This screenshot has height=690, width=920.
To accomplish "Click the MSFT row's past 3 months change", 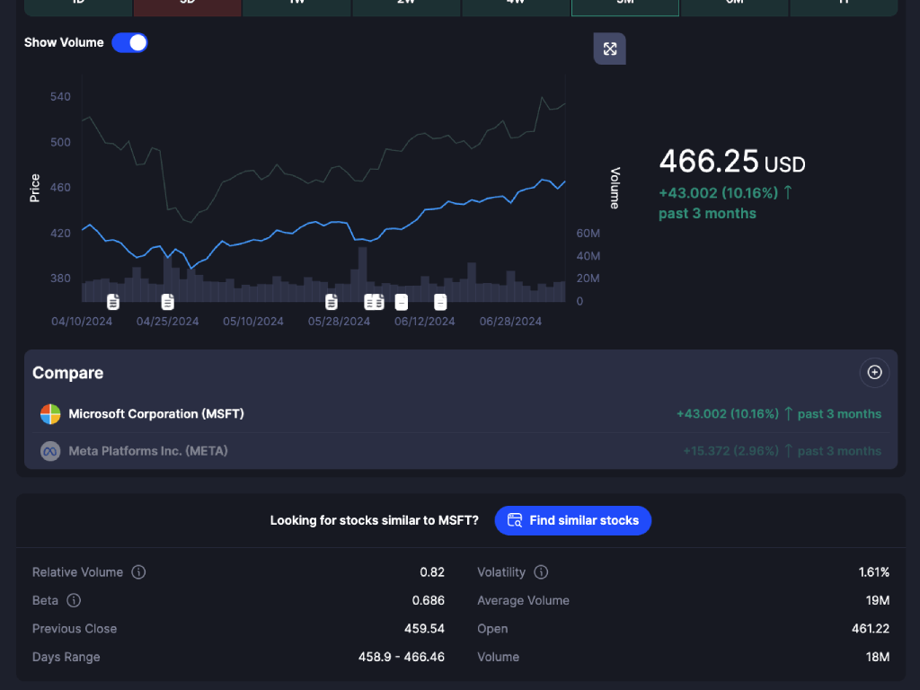I will coord(779,414).
